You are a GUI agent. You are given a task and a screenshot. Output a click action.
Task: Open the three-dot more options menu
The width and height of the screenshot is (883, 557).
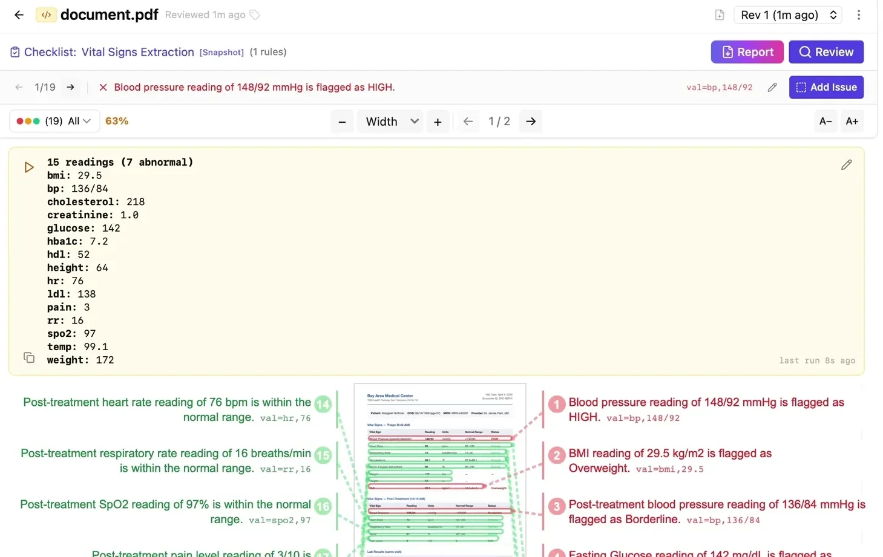click(858, 15)
